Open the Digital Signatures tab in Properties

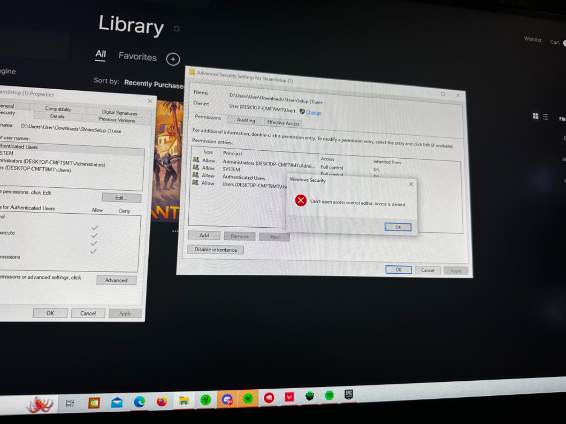pos(120,112)
